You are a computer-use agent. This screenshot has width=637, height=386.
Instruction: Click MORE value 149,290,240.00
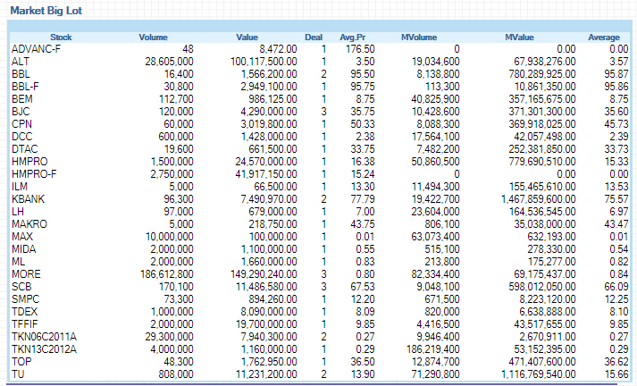click(x=264, y=274)
